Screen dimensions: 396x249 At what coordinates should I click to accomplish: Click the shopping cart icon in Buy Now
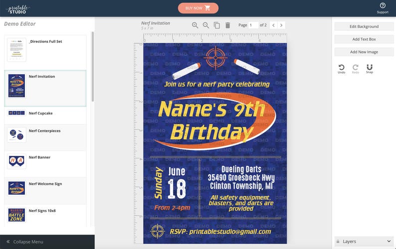[207, 8]
